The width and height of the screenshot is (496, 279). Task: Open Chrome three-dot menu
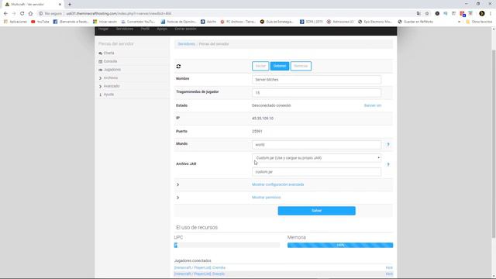coord(491,14)
